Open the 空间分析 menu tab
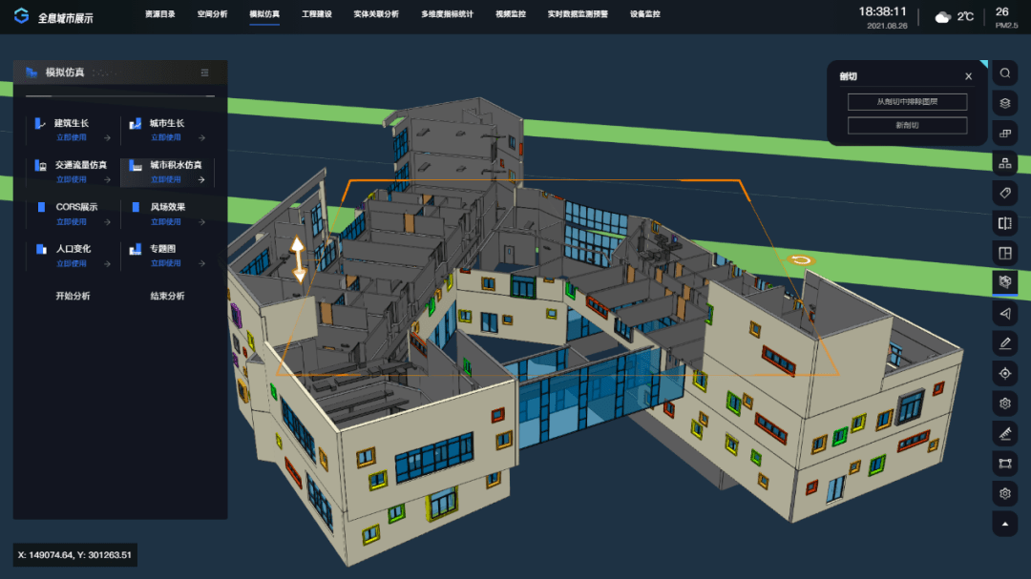1031x579 pixels. [212, 15]
